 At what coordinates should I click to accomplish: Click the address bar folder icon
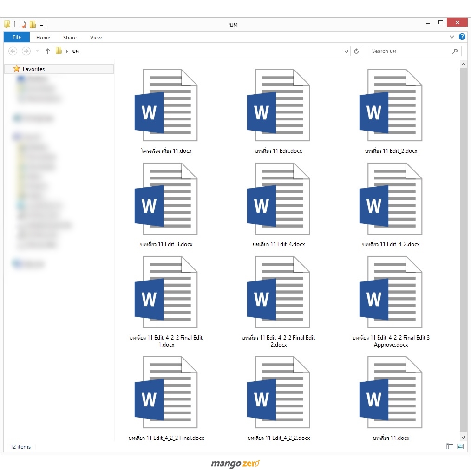tap(59, 51)
